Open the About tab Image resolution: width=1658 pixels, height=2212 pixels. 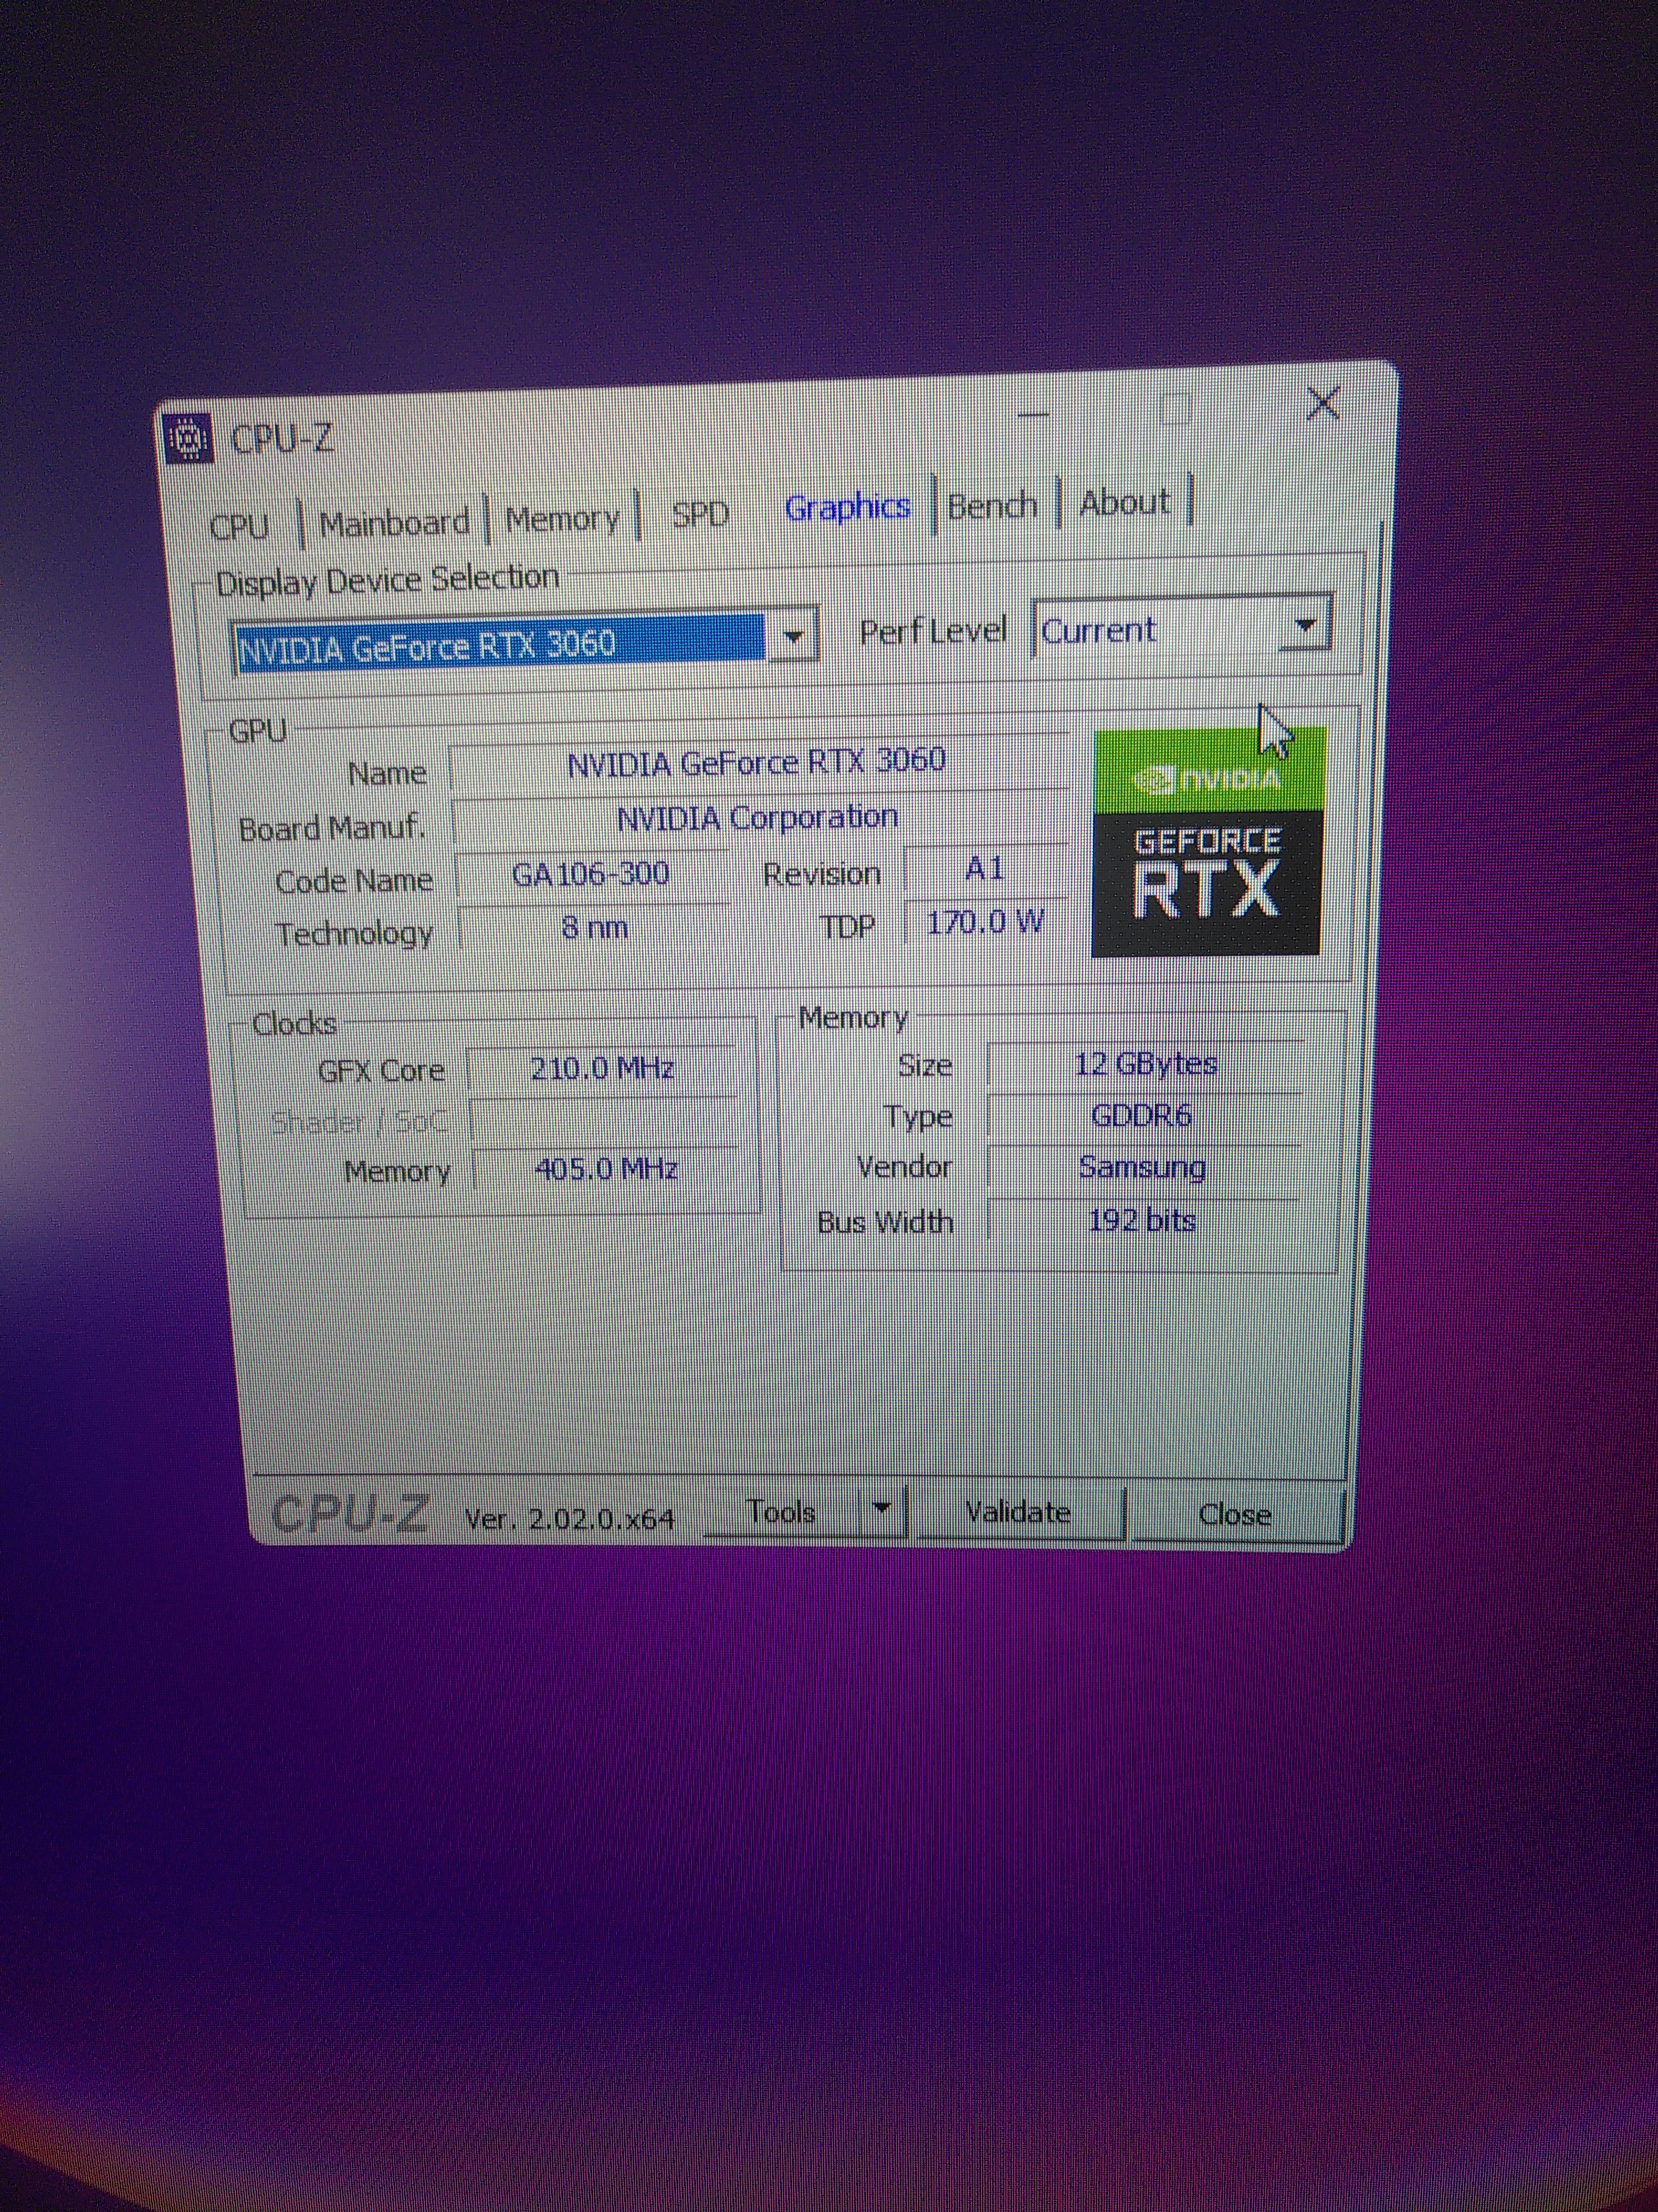pyautogui.click(x=1124, y=502)
